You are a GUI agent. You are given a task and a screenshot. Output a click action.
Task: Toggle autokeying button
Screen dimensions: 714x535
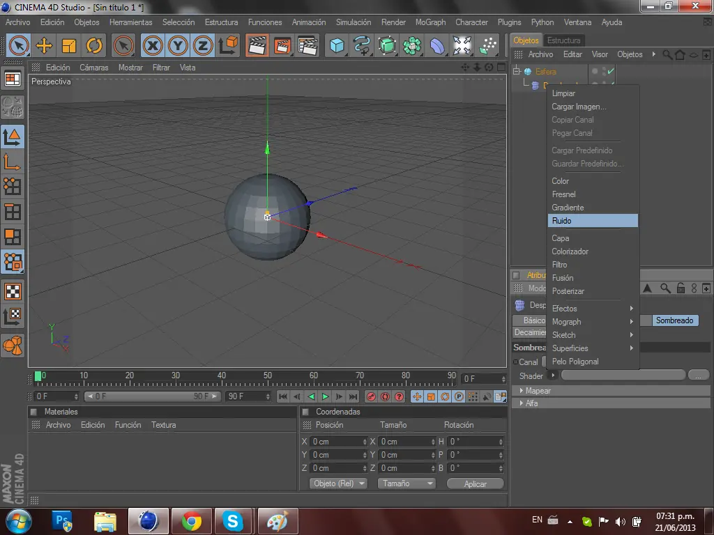pyautogui.click(x=385, y=396)
